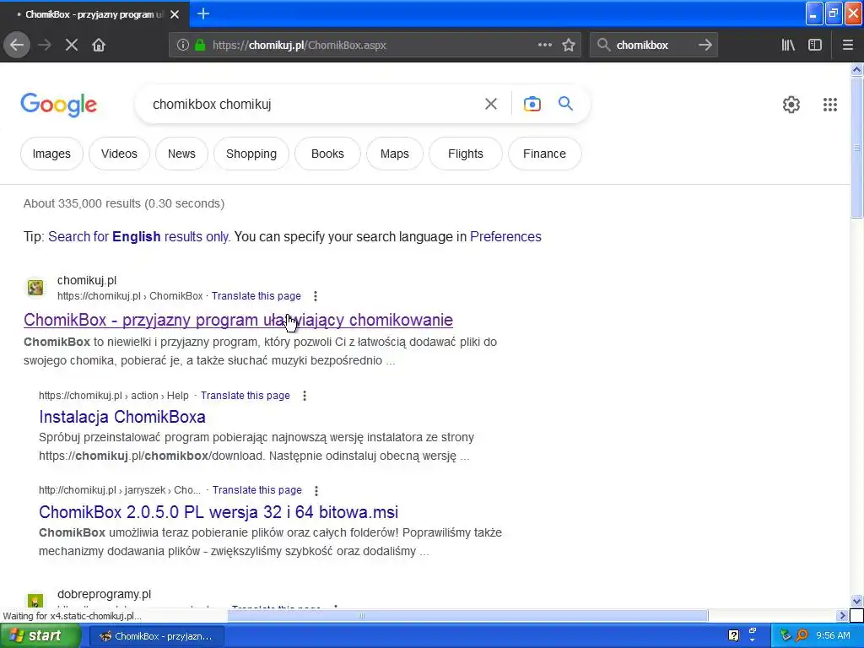Image resolution: width=864 pixels, height=648 pixels.
Task: Open page actions three-dot menu in address bar
Action: (545, 46)
